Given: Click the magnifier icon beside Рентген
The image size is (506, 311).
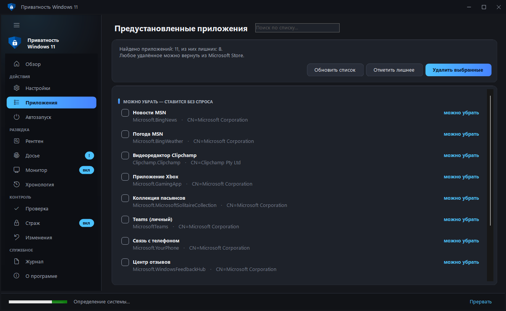Looking at the screenshot, I should 16,141.
